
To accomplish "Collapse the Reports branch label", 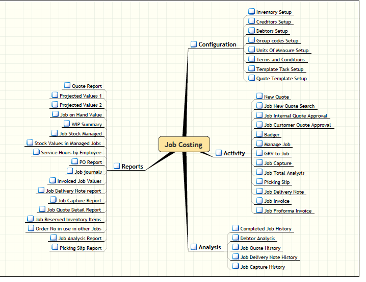I will click(132, 166).
